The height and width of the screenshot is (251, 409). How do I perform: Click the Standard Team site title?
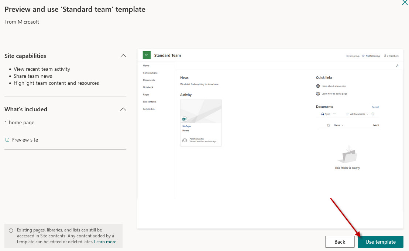[168, 55]
